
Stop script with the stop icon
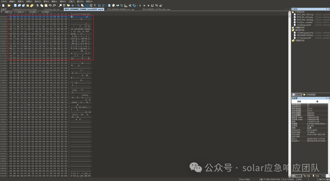(x=148, y=6)
